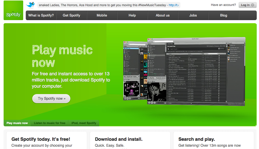Select the Play music now tab
The width and height of the screenshot is (259, 149).
tap(17, 123)
